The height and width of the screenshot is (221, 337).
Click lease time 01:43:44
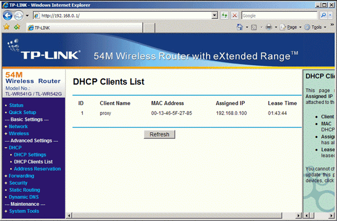[277, 113]
